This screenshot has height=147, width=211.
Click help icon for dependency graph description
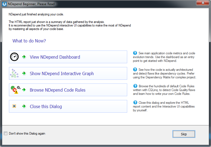coord(135,69)
